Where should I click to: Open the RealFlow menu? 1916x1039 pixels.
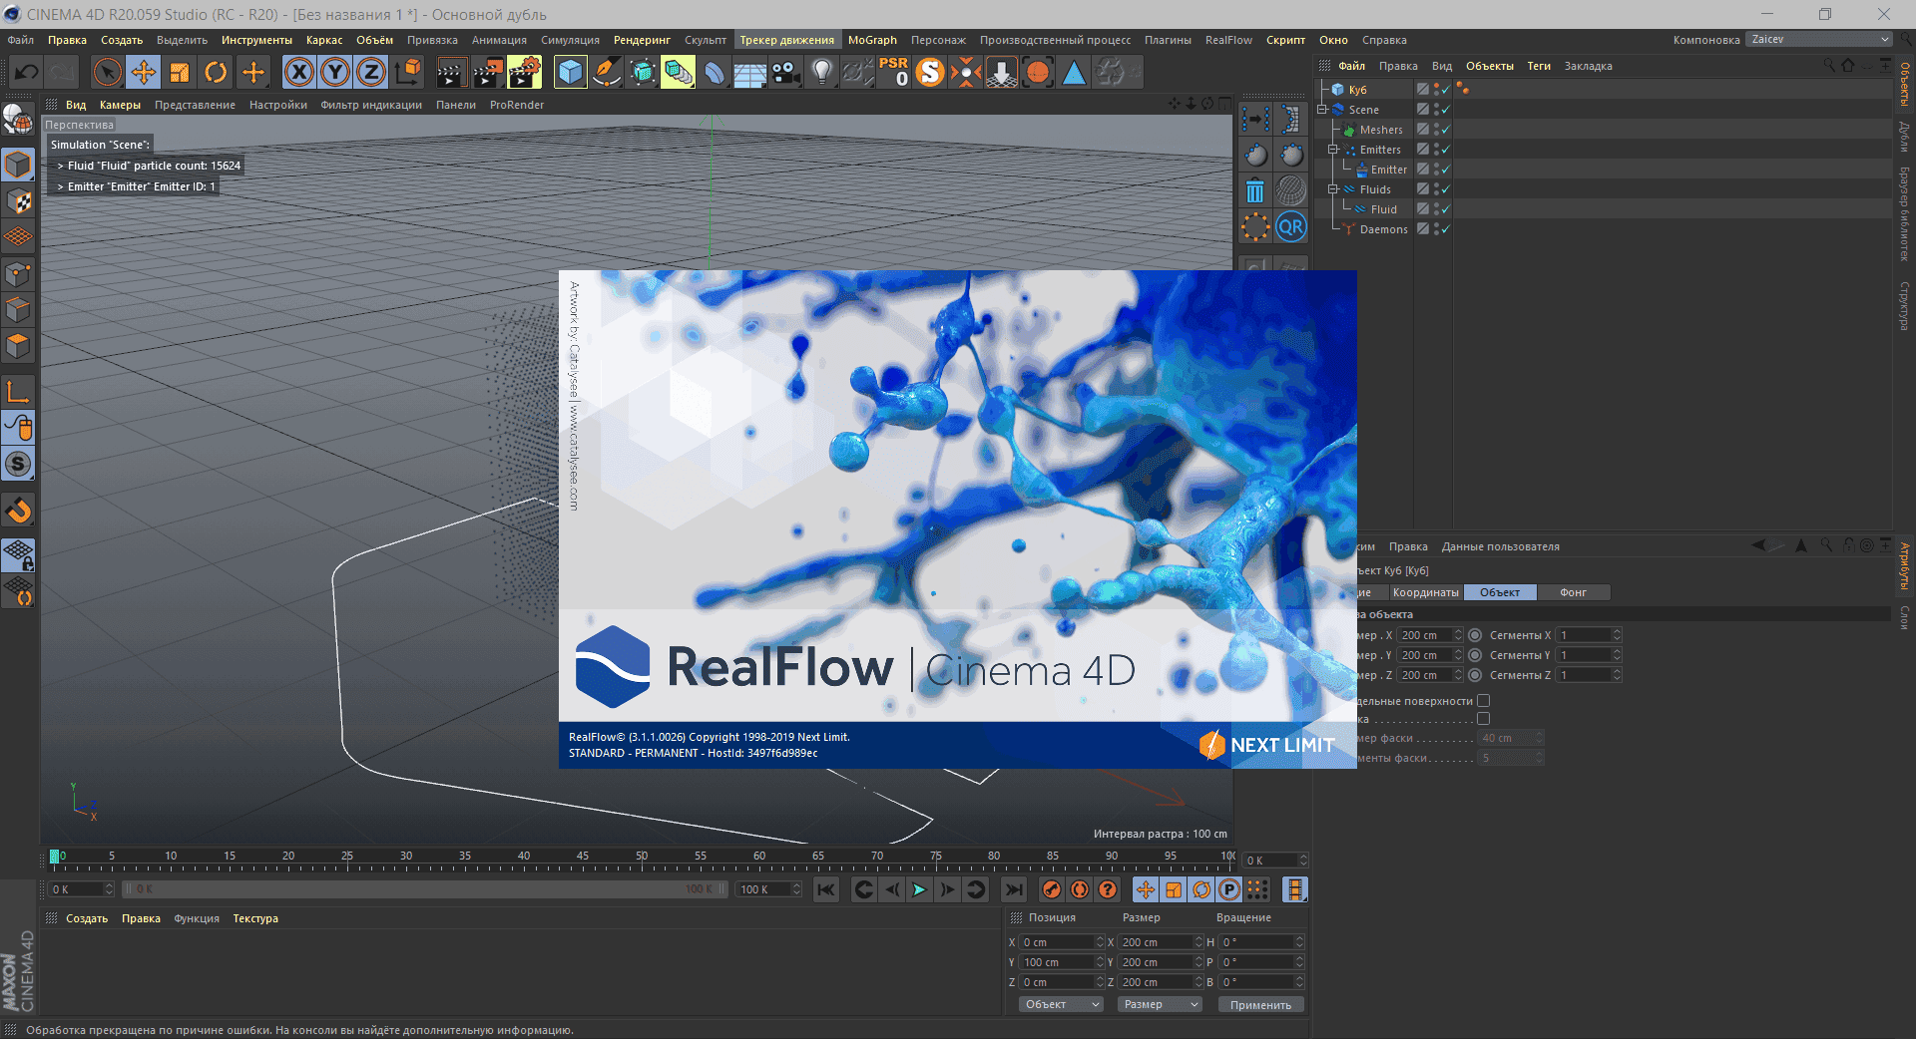[x=1228, y=40]
